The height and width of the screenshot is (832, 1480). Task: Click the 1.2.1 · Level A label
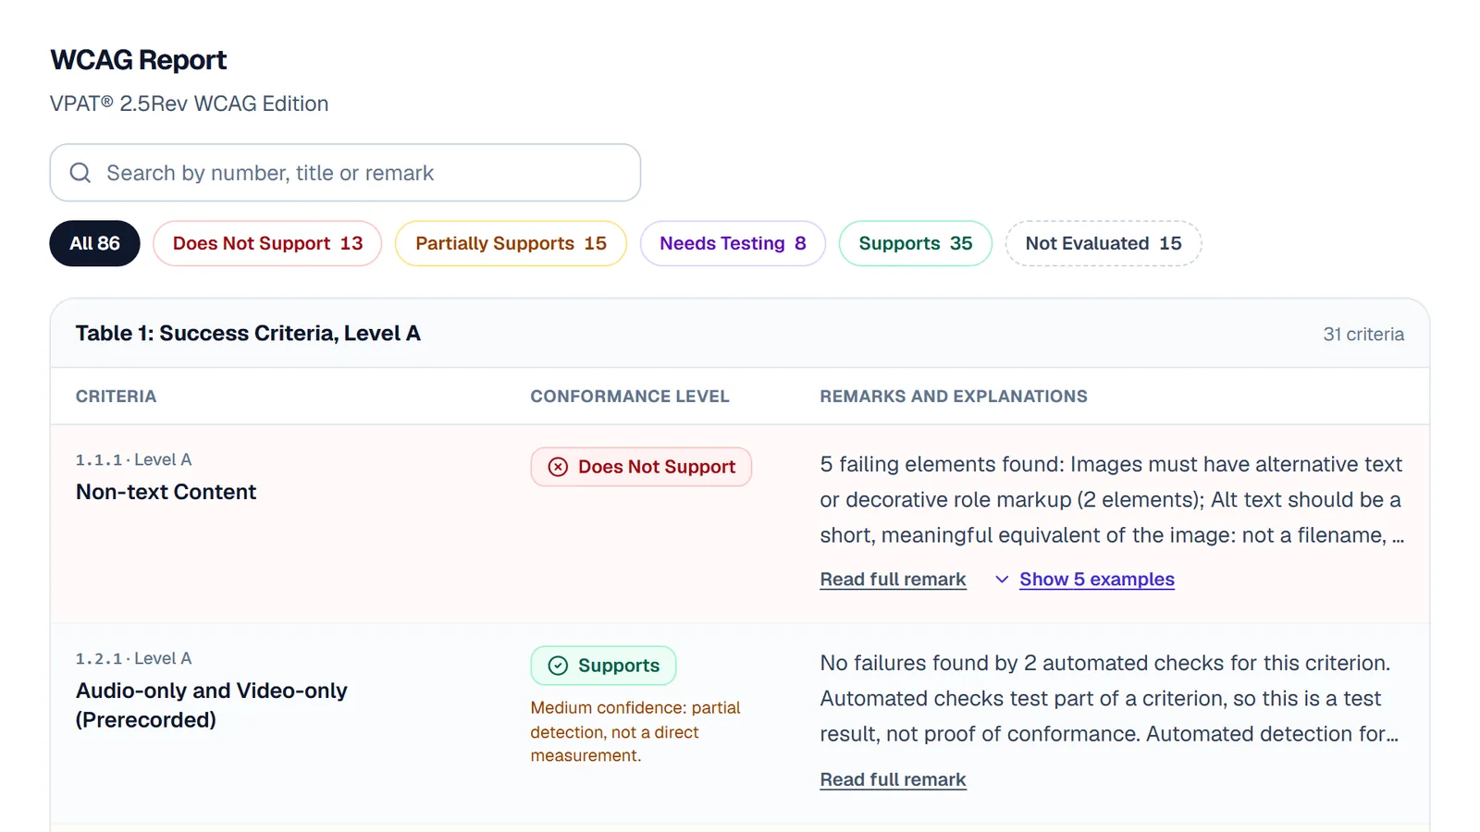click(x=134, y=658)
